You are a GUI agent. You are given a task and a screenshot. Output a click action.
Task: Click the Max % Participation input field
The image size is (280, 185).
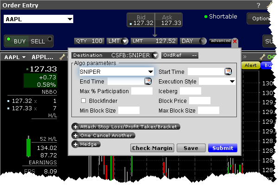coord(142,91)
